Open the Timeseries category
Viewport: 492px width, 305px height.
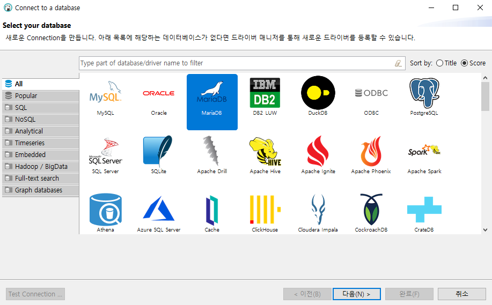[x=40, y=143]
